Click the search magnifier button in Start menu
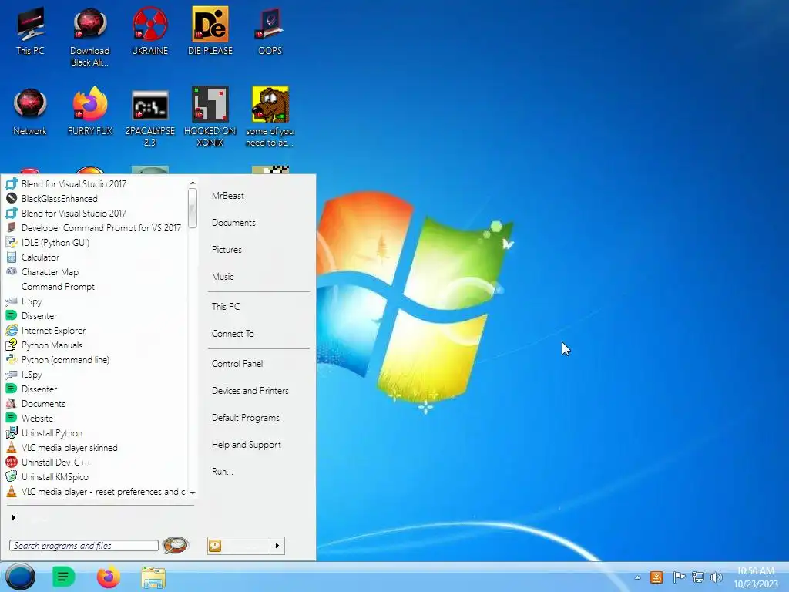 (176, 545)
